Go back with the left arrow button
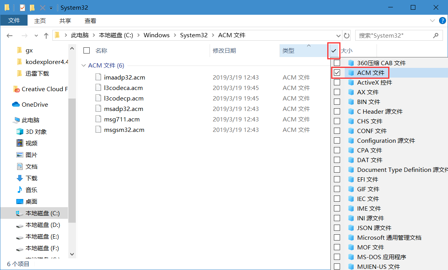Viewport: 448px width, 270px height. click(x=10, y=36)
